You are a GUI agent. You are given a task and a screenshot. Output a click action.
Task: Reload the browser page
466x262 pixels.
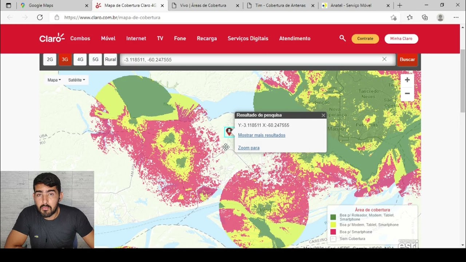(40, 17)
